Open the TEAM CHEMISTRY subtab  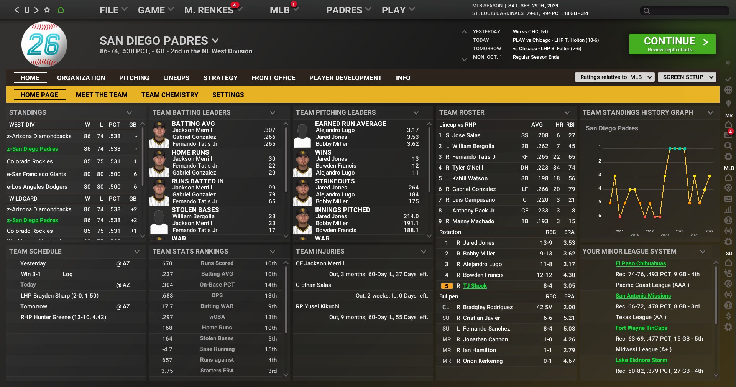click(170, 95)
